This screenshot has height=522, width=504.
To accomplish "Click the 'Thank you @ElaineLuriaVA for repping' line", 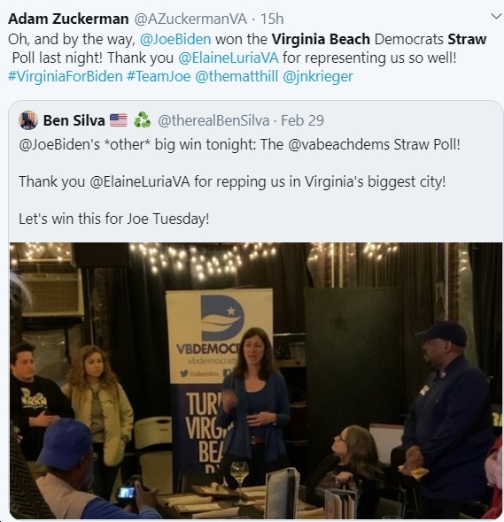I will click(x=232, y=181).
